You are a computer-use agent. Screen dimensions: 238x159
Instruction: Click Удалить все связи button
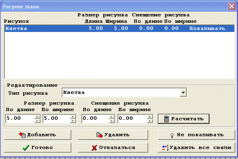(196, 147)
